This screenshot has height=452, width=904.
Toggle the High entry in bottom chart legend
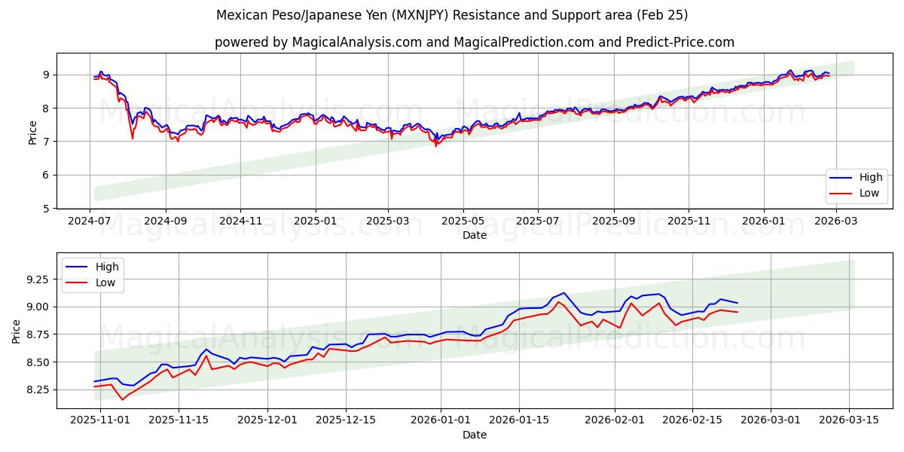tap(107, 266)
